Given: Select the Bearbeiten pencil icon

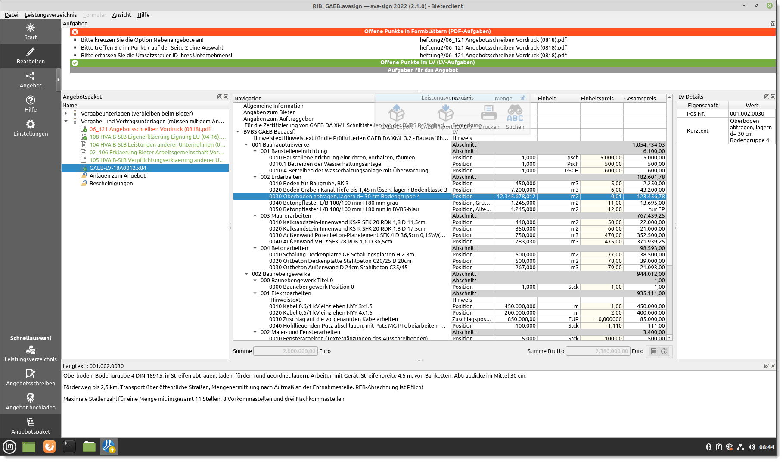Looking at the screenshot, I should tap(31, 52).
